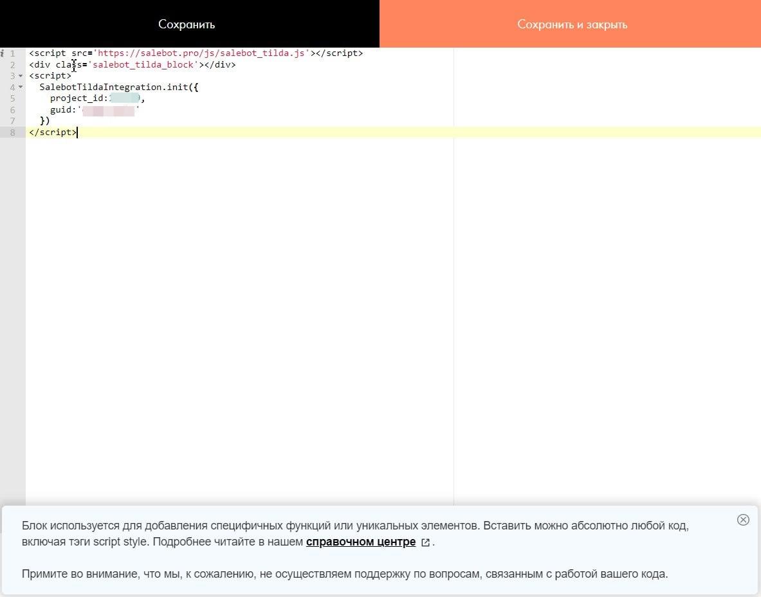This screenshot has height=597, width=761.
Task: Click line number 7 in the gutter
Action: coord(13,121)
